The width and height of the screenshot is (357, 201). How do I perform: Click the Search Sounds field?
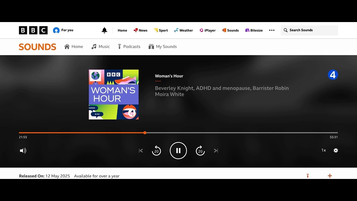click(309, 30)
